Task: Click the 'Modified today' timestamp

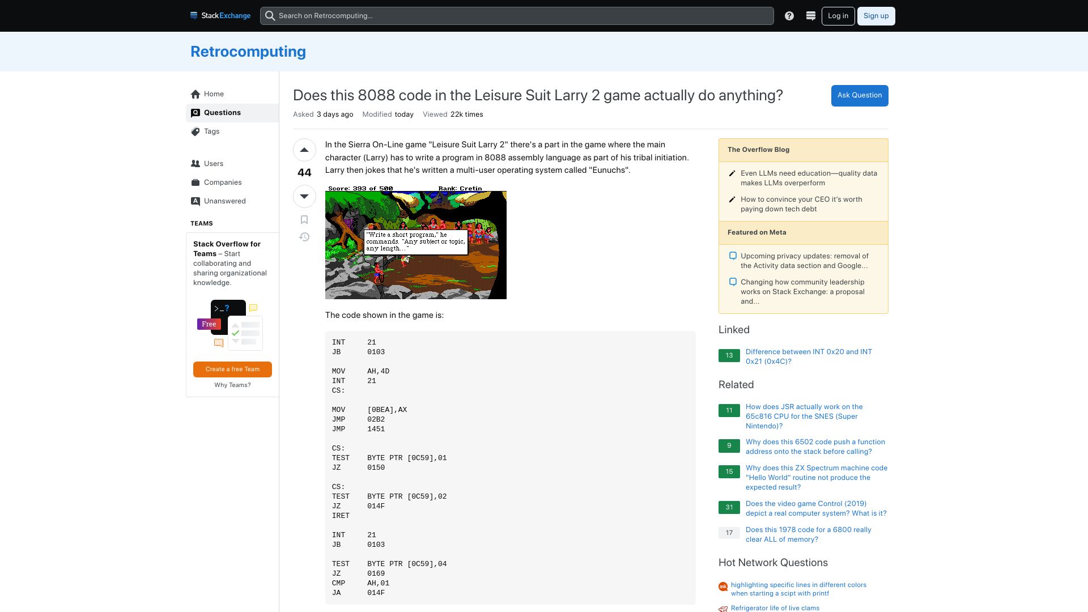Action: (388, 114)
